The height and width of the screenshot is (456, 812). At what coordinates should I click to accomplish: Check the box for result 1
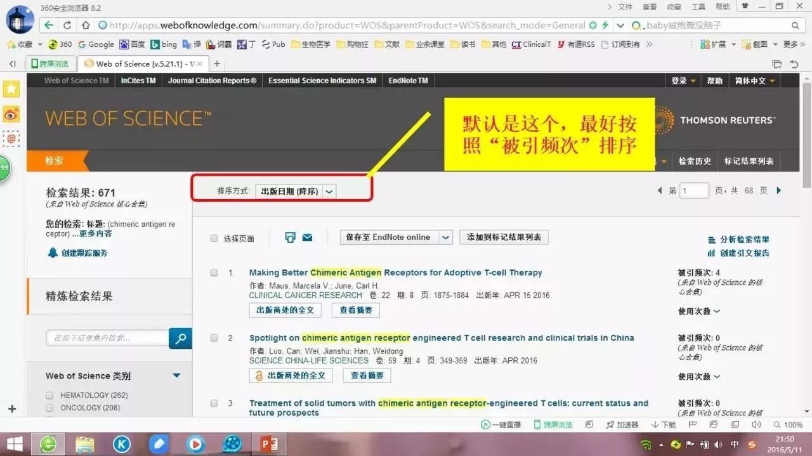click(x=214, y=273)
